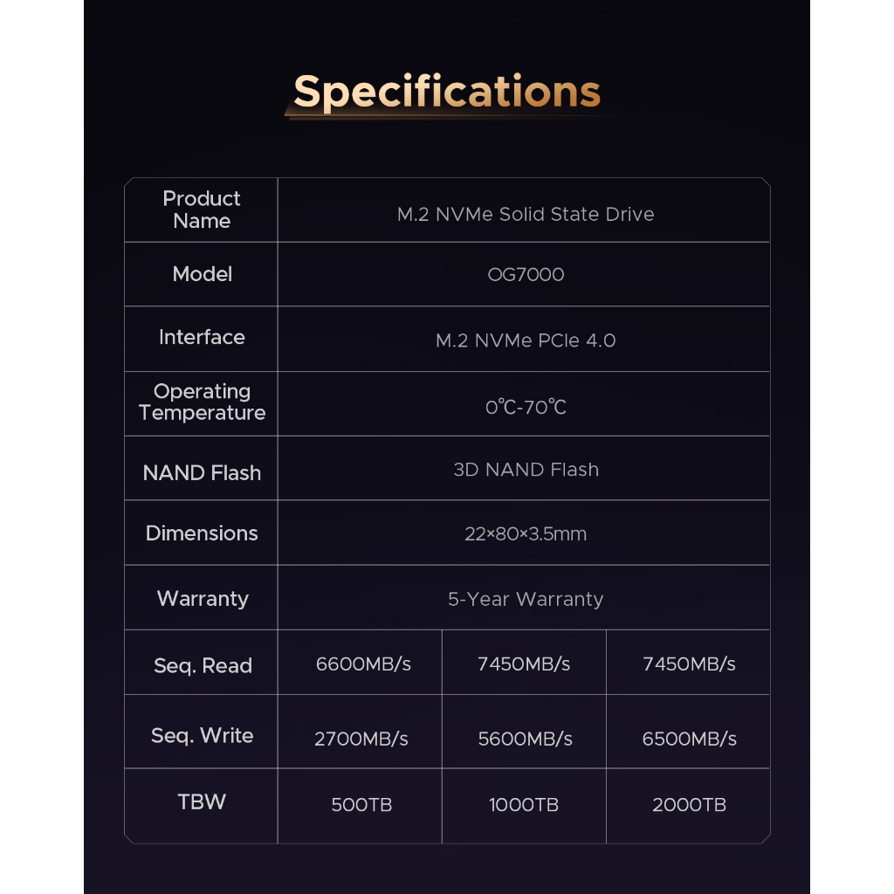This screenshot has height=894, width=894.
Task: Click the TBW row label
Action: (x=202, y=802)
